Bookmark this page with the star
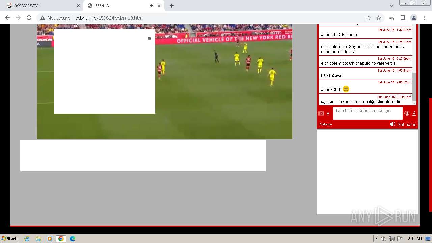 379,18
